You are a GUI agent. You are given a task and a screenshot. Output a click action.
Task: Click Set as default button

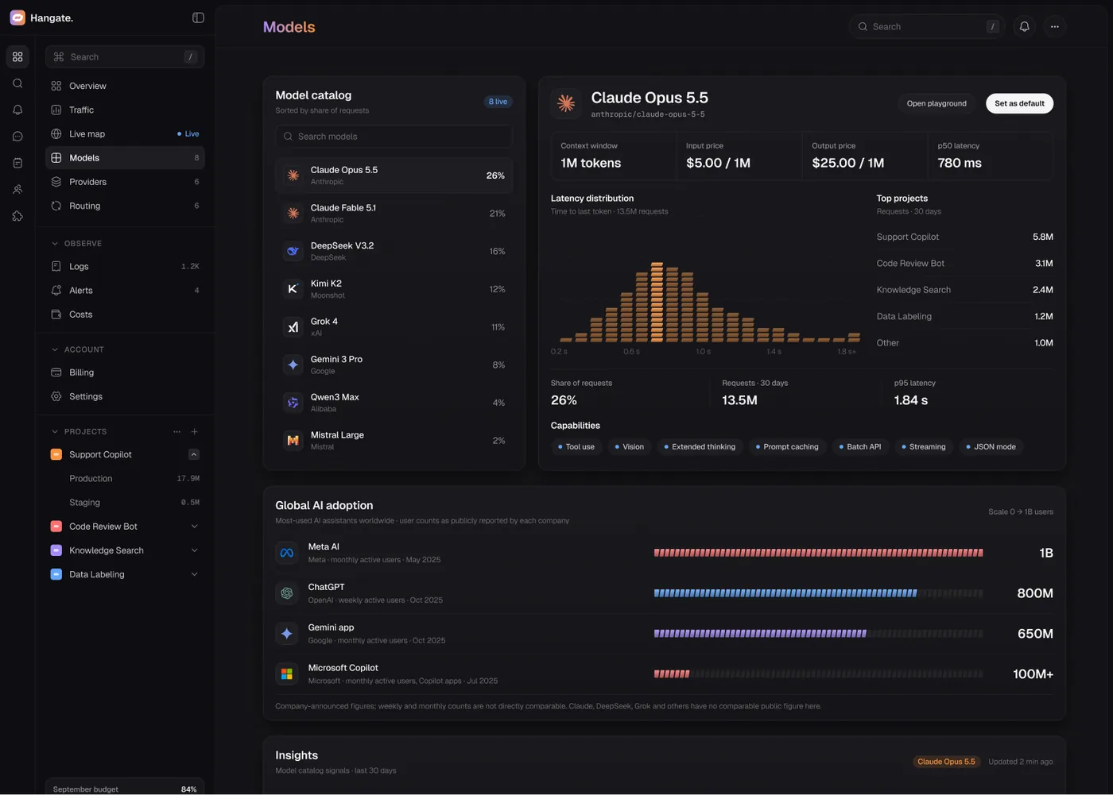point(1019,103)
